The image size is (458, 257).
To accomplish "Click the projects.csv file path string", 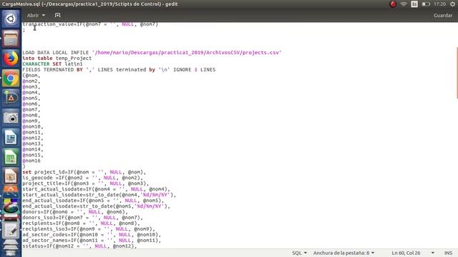I will 186,52.
